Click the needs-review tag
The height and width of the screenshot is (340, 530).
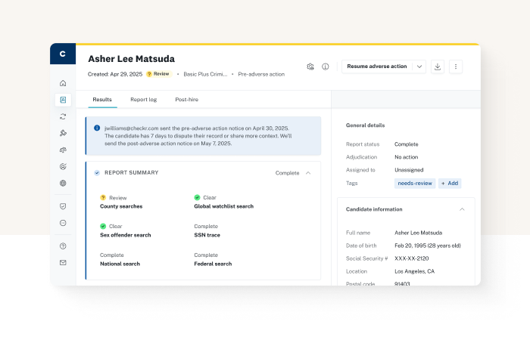point(415,183)
